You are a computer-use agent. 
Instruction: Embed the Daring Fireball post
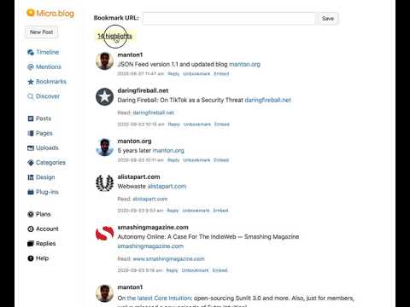pos(222,125)
